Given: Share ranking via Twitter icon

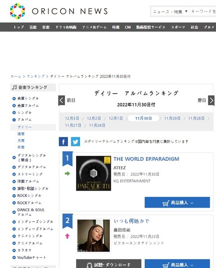Looking at the screenshot, I should [76, 141].
